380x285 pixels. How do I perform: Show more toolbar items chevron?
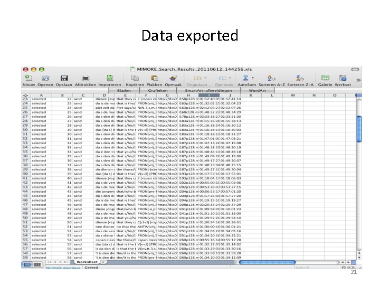tap(358, 80)
